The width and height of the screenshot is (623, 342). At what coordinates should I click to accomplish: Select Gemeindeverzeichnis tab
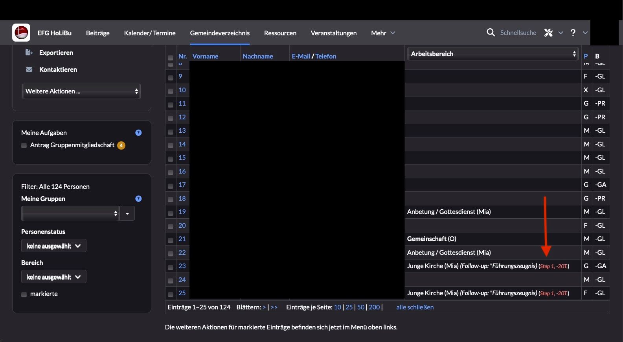[x=220, y=33]
